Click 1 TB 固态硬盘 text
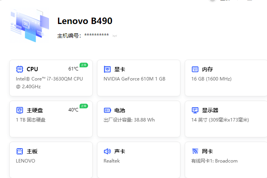267x178 pixels. click(31, 120)
